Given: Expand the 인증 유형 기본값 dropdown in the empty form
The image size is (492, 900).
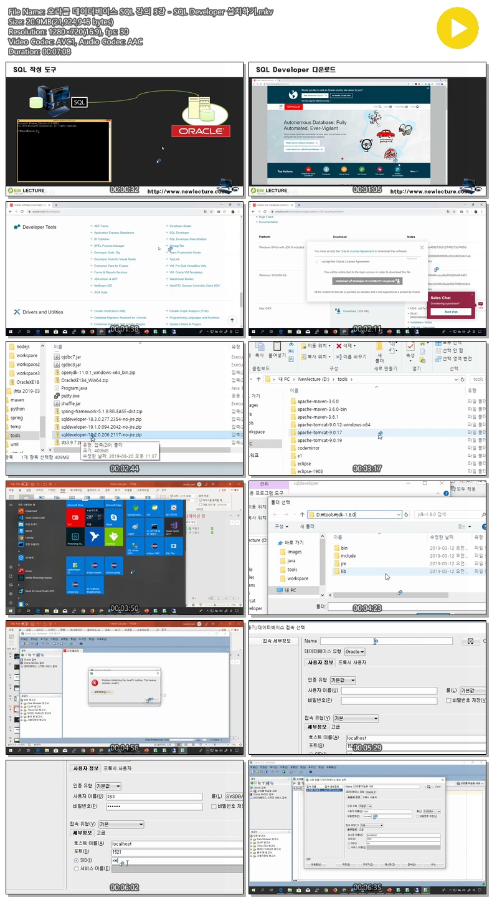Looking at the screenshot, I should tap(342, 680).
